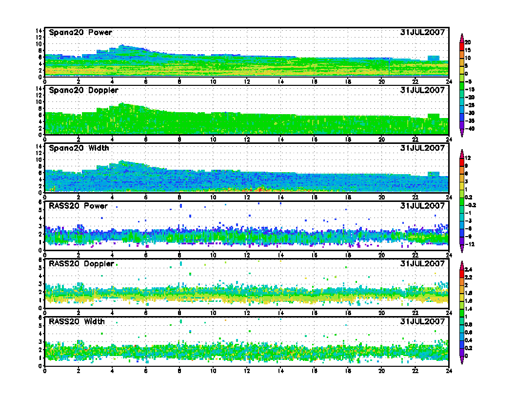The height and width of the screenshot is (398, 515).
Task: Pick the purple swatch beside the -12 label
Action: click(x=462, y=240)
